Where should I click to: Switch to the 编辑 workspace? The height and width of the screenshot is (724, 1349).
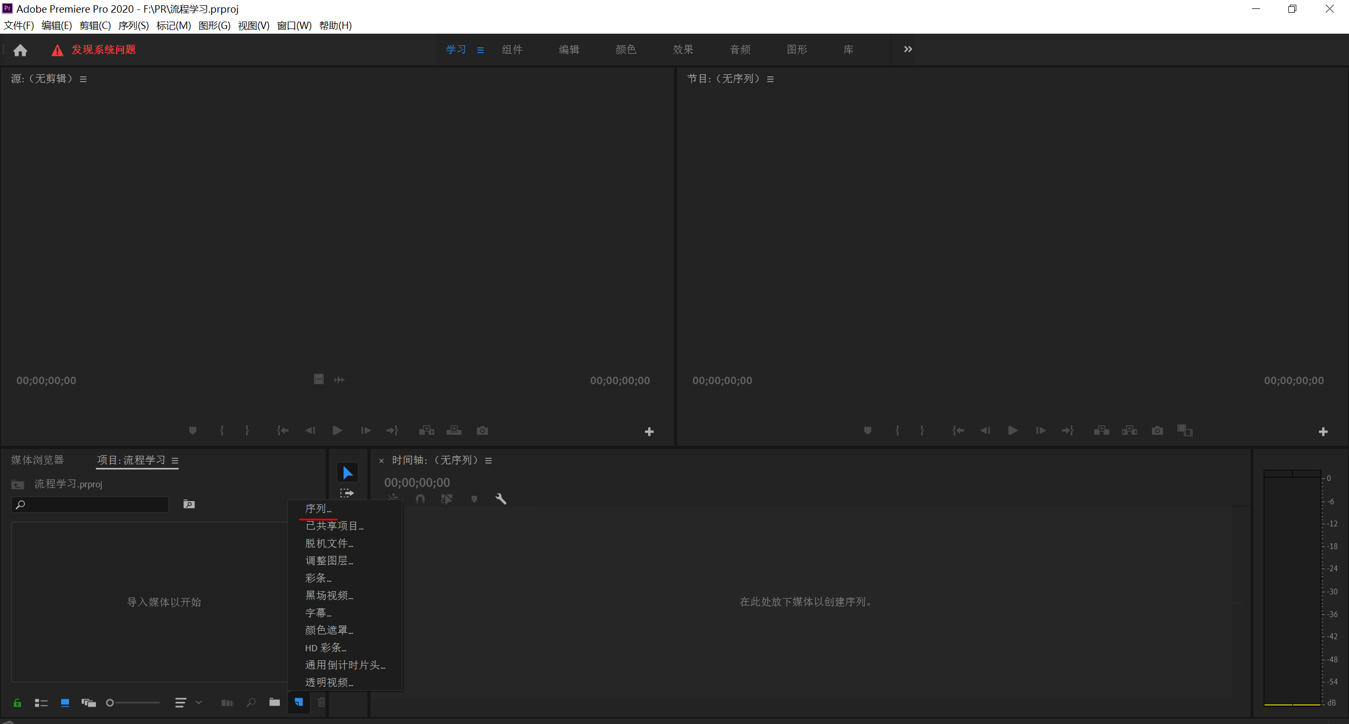[x=569, y=50]
